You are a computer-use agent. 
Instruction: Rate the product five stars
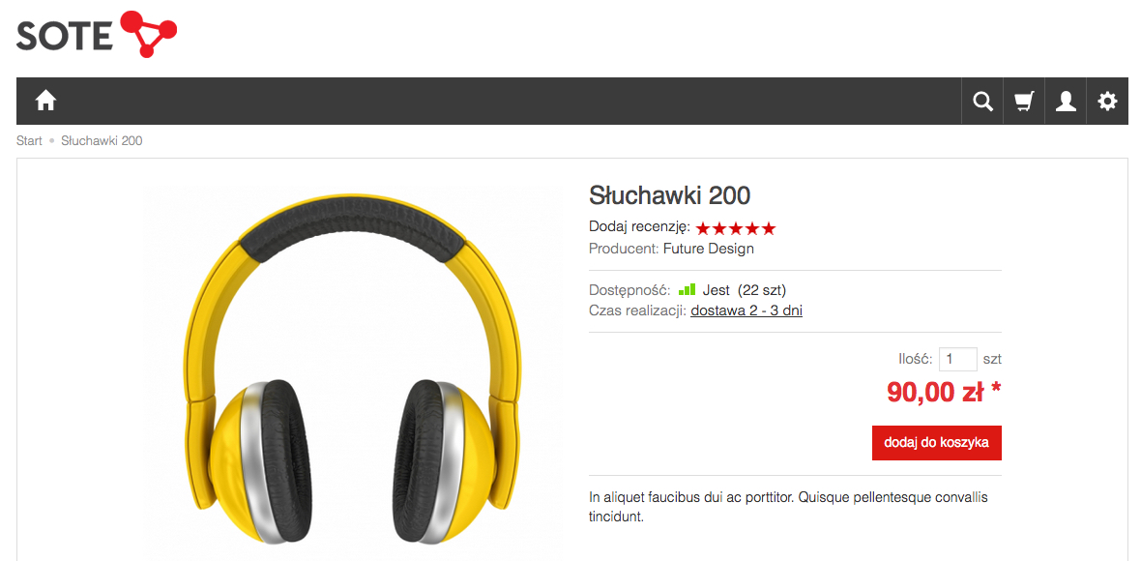click(x=769, y=228)
